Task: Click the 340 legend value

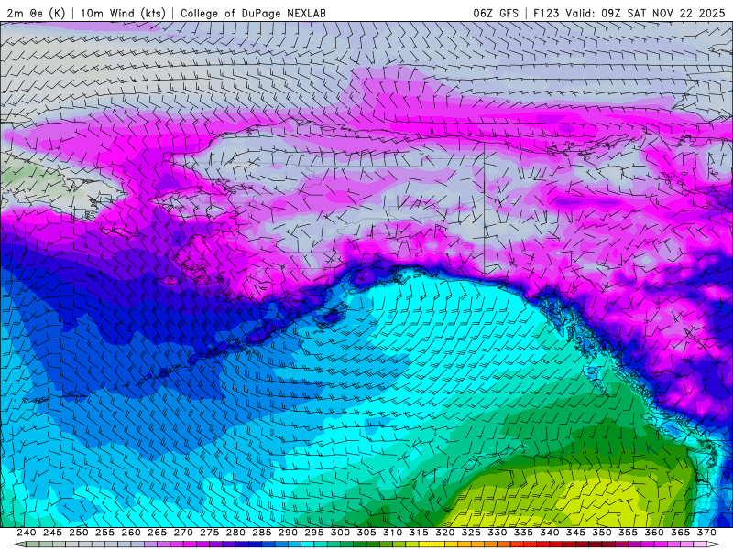Action: 550,533
